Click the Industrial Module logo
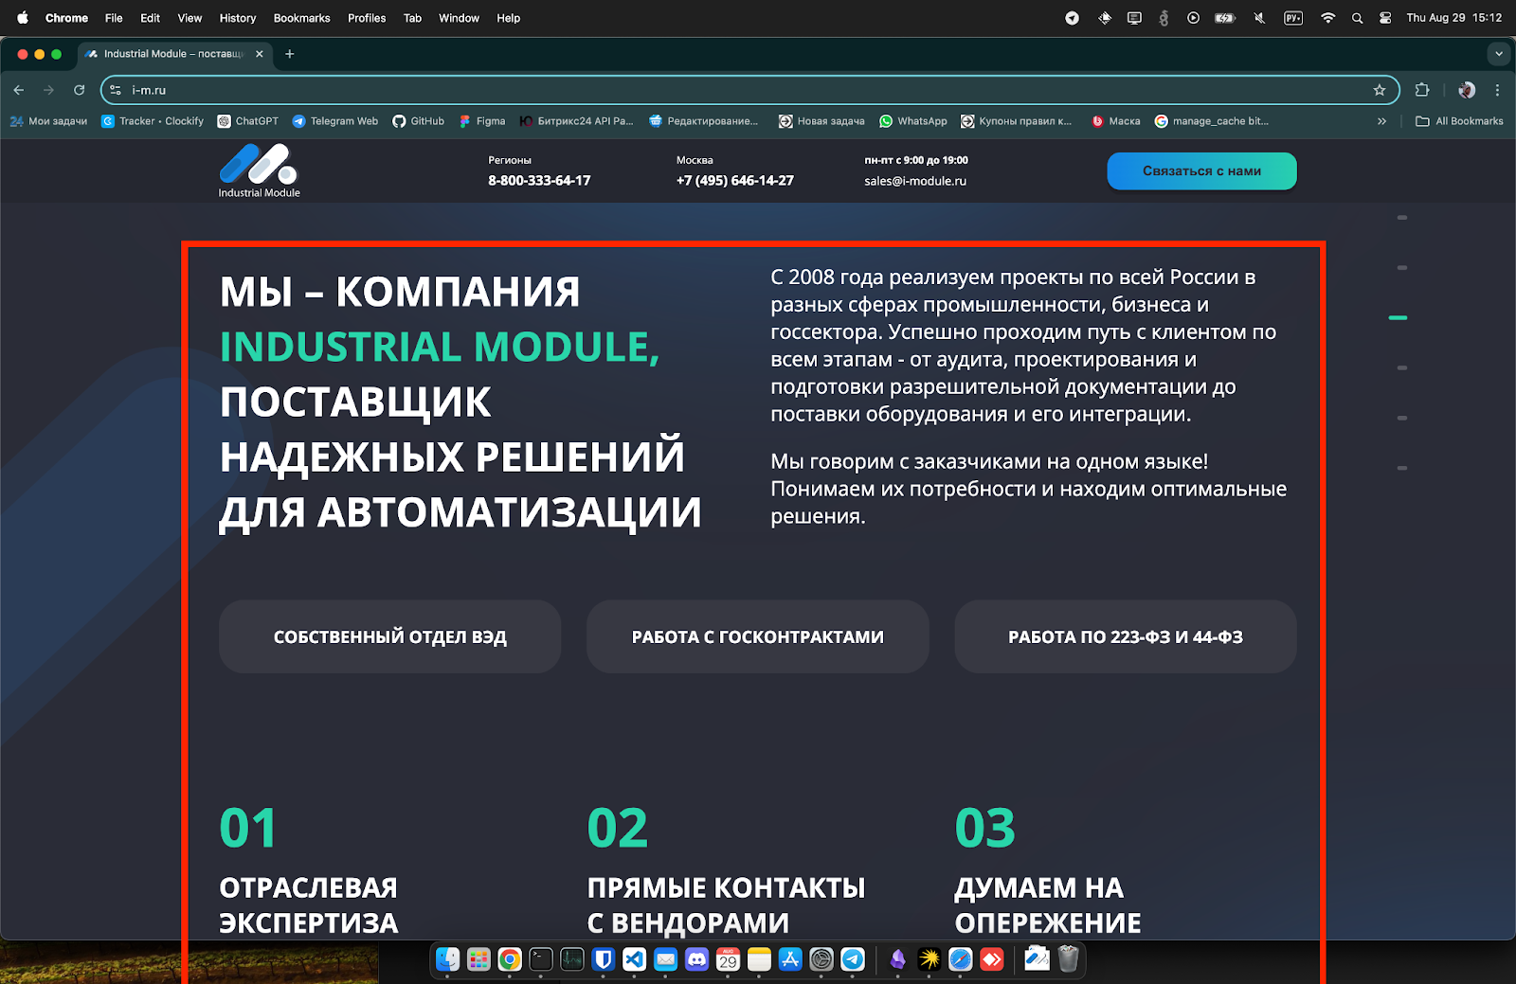The image size is (1516, 984). point(259,170)
